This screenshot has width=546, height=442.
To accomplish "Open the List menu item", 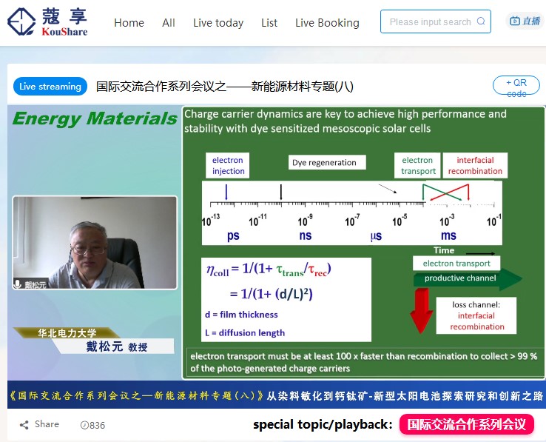I will tap(269, 23).
